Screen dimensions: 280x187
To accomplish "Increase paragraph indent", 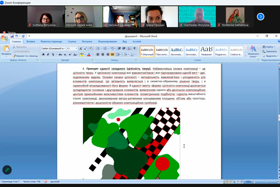I will coord(124,49).
